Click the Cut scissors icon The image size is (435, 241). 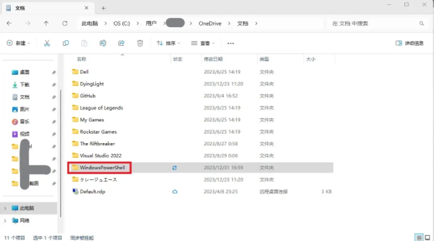47,43
